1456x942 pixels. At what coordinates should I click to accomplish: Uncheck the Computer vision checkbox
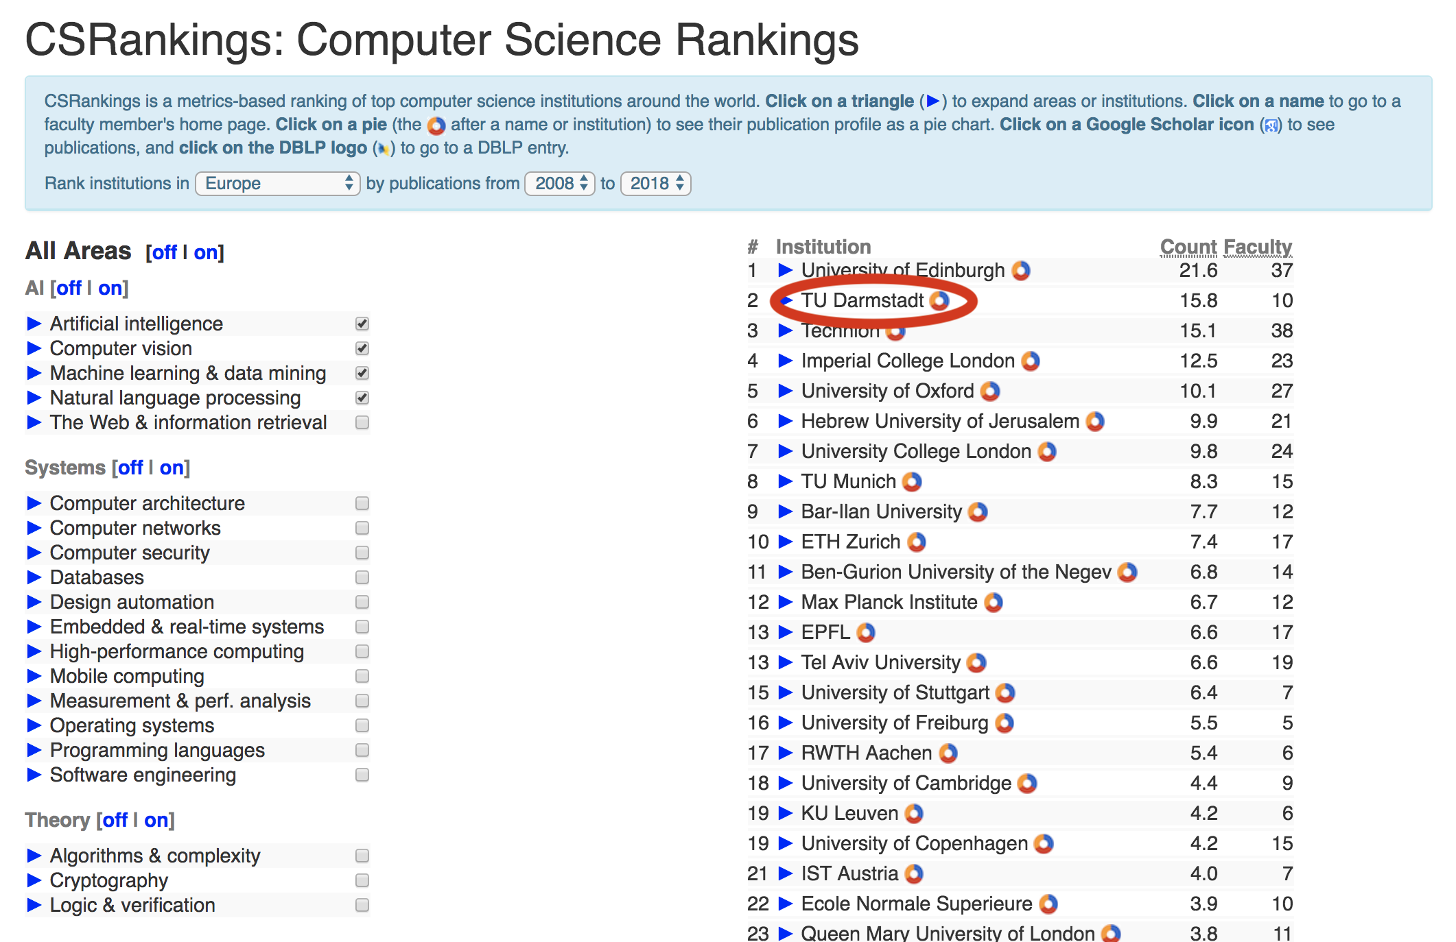[362, 348]
